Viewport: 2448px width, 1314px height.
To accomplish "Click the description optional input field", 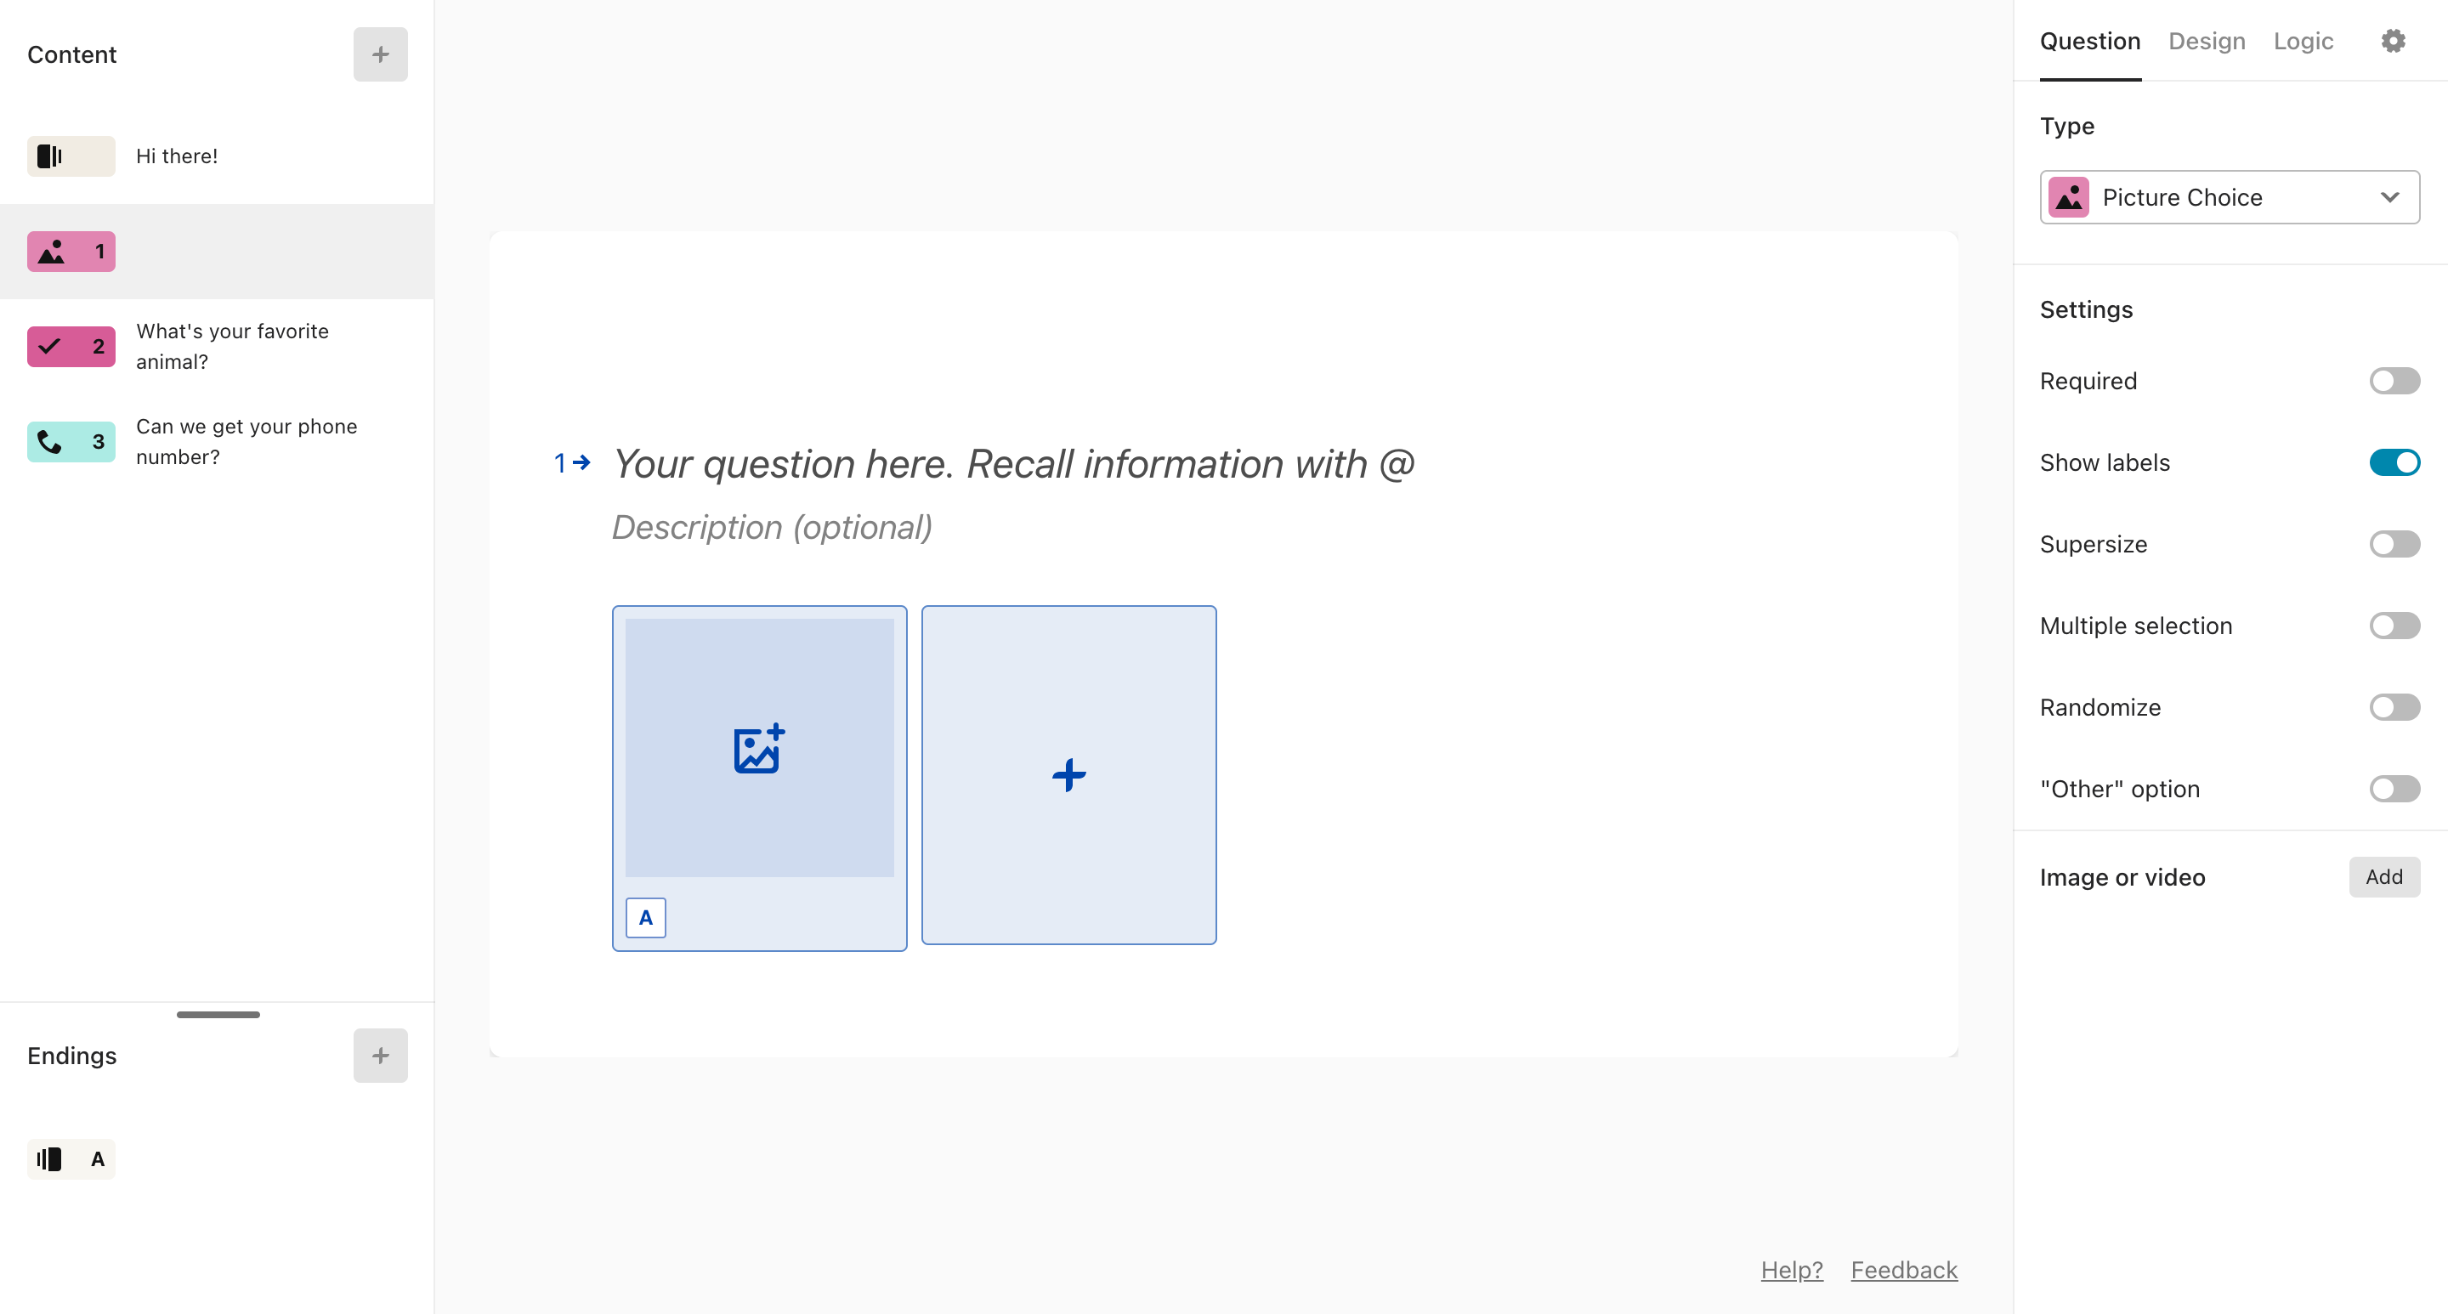I will [773, 526].
